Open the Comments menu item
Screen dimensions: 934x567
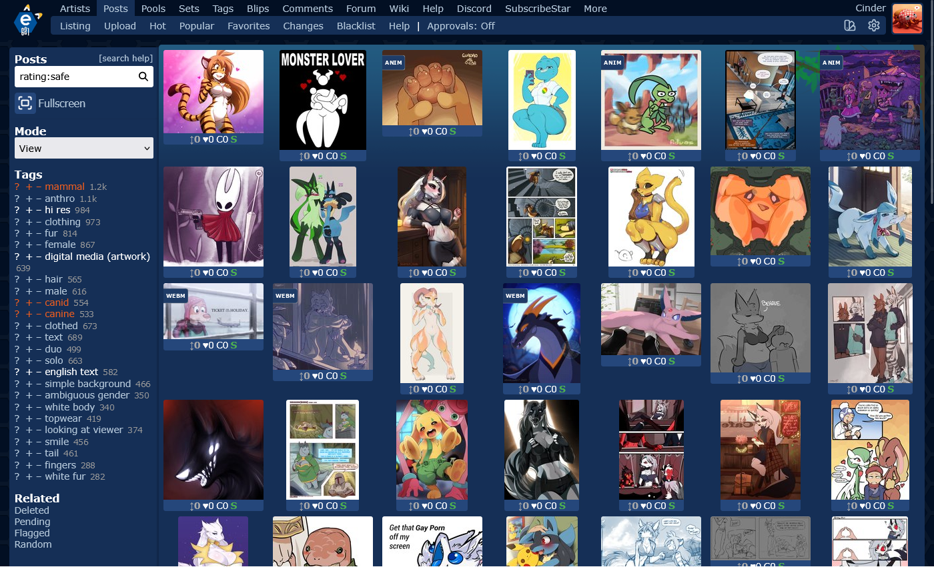point(308,9)
